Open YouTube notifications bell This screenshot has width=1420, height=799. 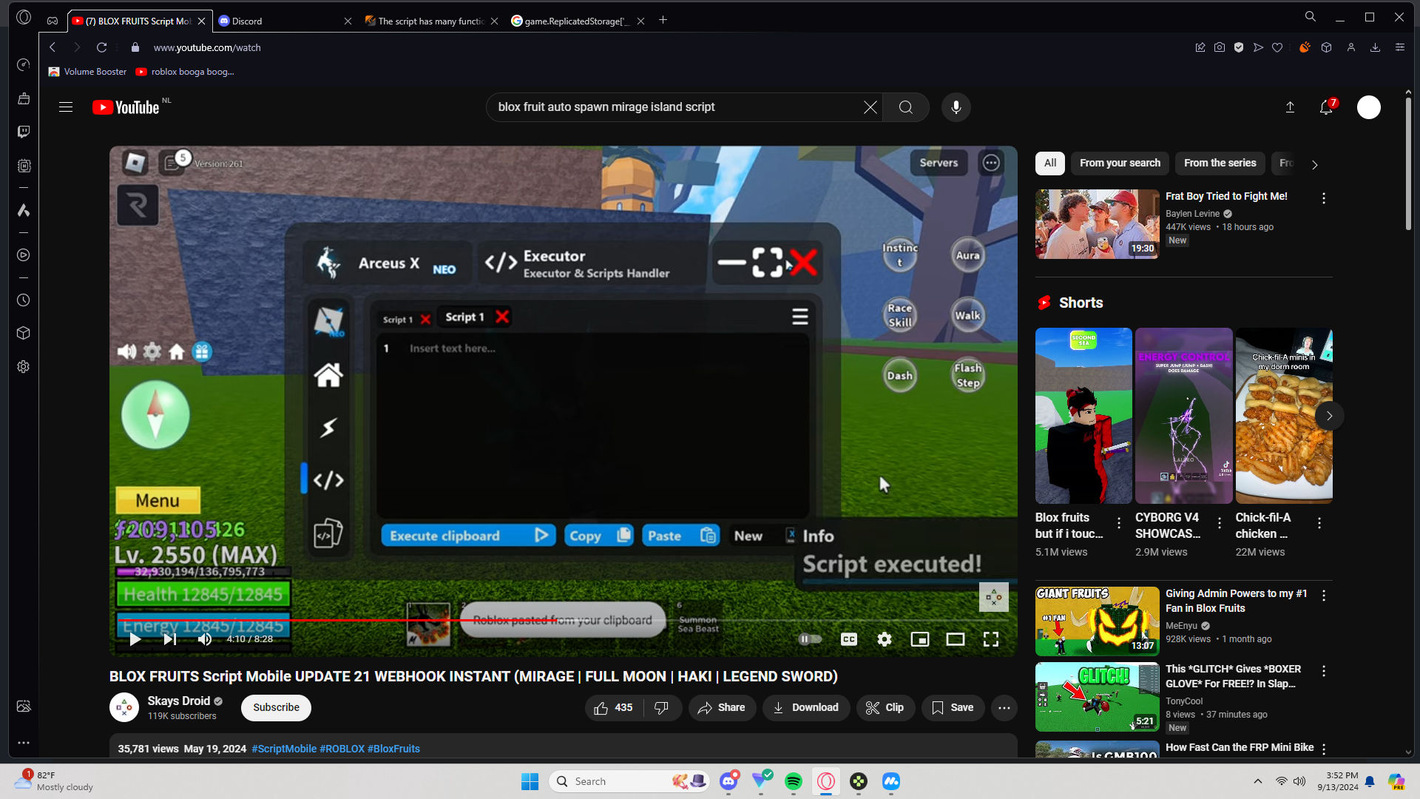(1326, 107)
